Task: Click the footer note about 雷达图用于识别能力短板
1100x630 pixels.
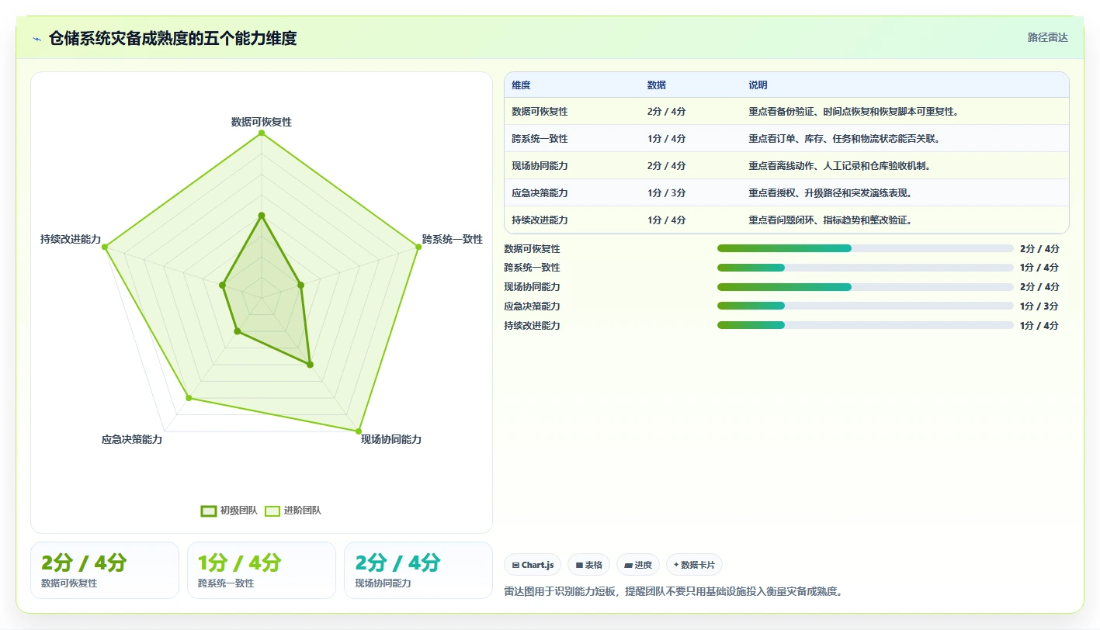Action: tap(674, 591)
